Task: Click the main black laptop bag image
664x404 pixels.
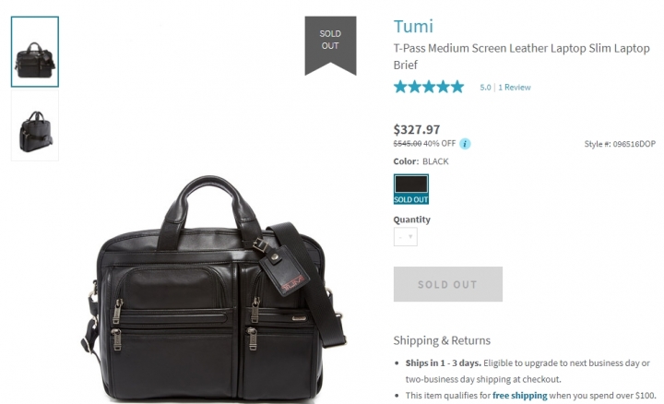Action: (x=214, y=288)
